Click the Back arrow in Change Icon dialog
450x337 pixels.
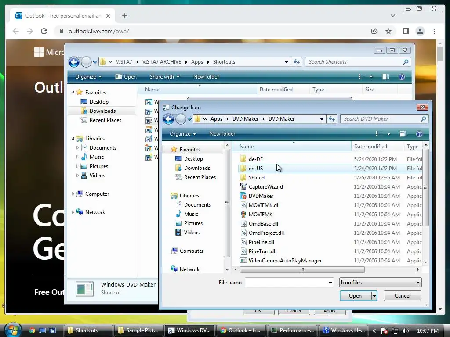[x=168, y=119]
